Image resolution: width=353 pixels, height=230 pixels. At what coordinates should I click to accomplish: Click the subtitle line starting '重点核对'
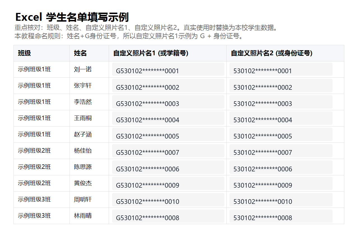tap(146, 28)
